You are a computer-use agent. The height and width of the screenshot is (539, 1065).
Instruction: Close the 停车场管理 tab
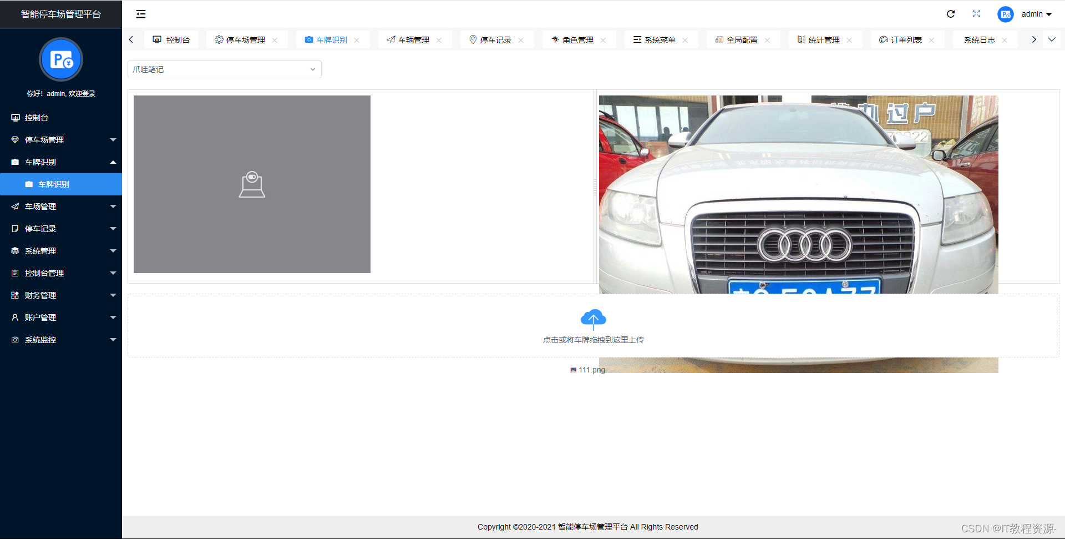pos(275,40)
